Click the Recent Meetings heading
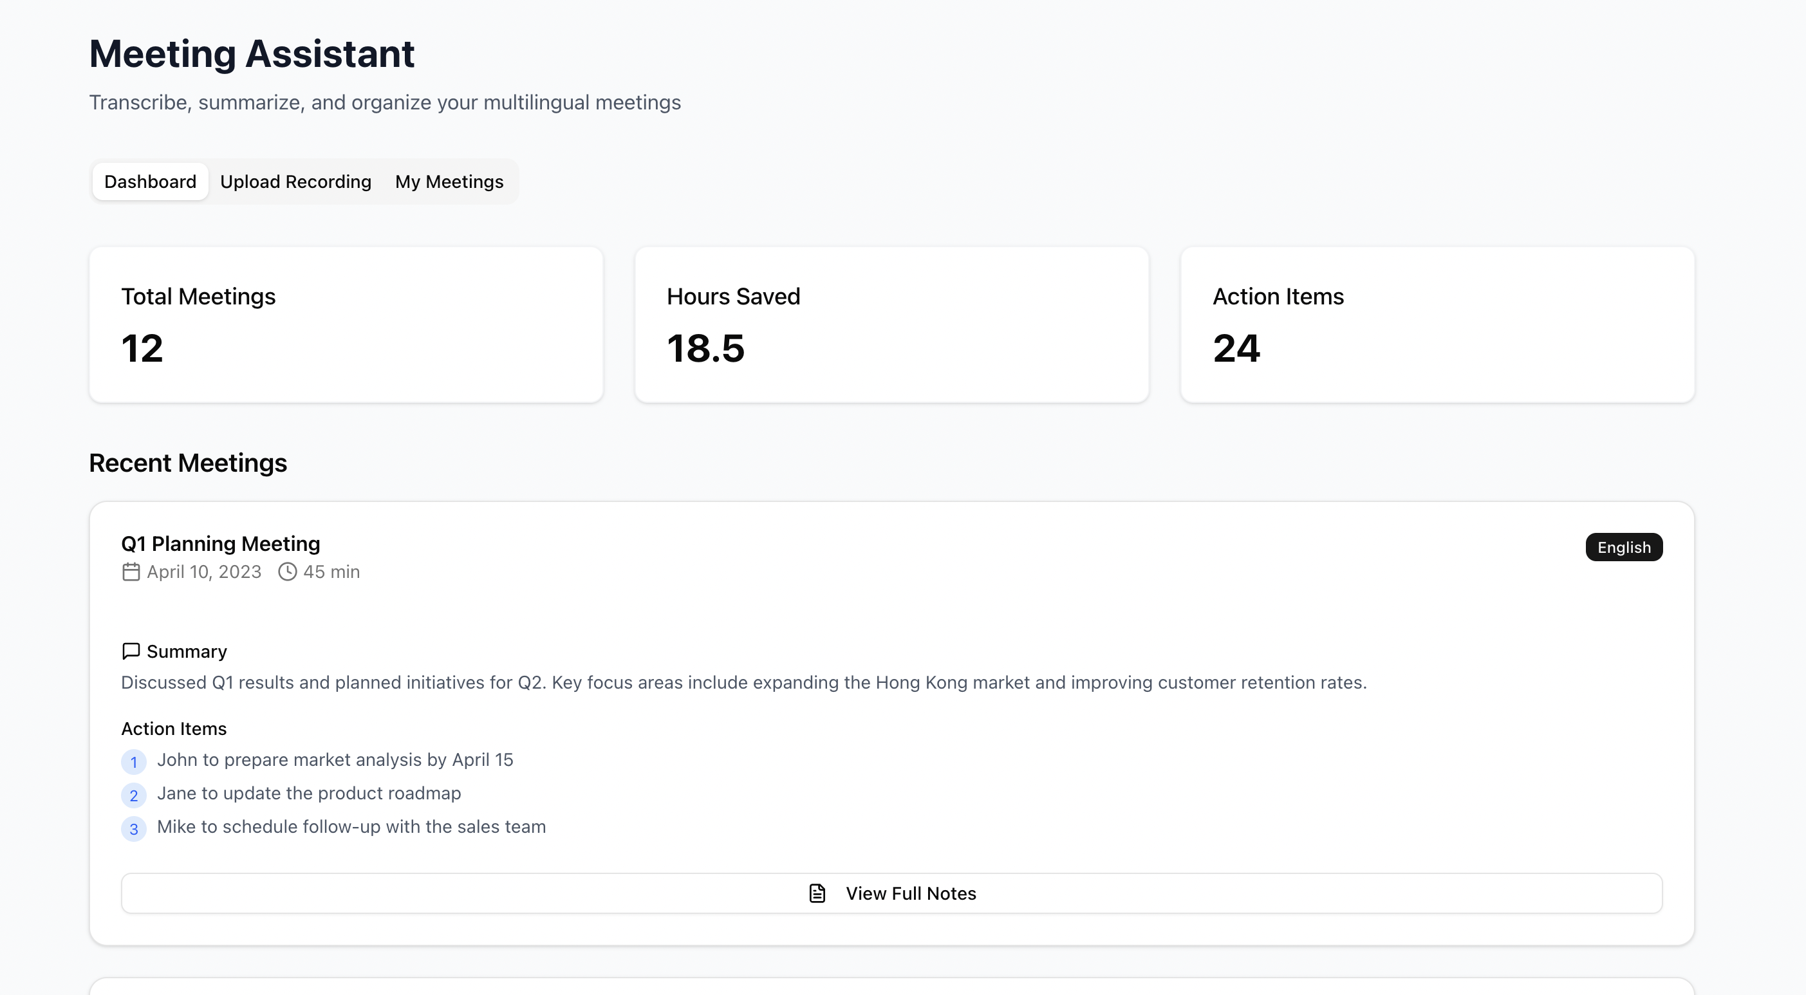Image resolution: width=1806 pixels, height=995 pixels. pos(188,463)
